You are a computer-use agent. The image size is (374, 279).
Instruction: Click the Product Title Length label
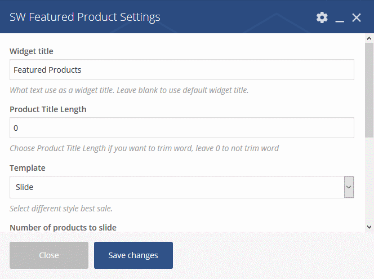coord(48,109)
